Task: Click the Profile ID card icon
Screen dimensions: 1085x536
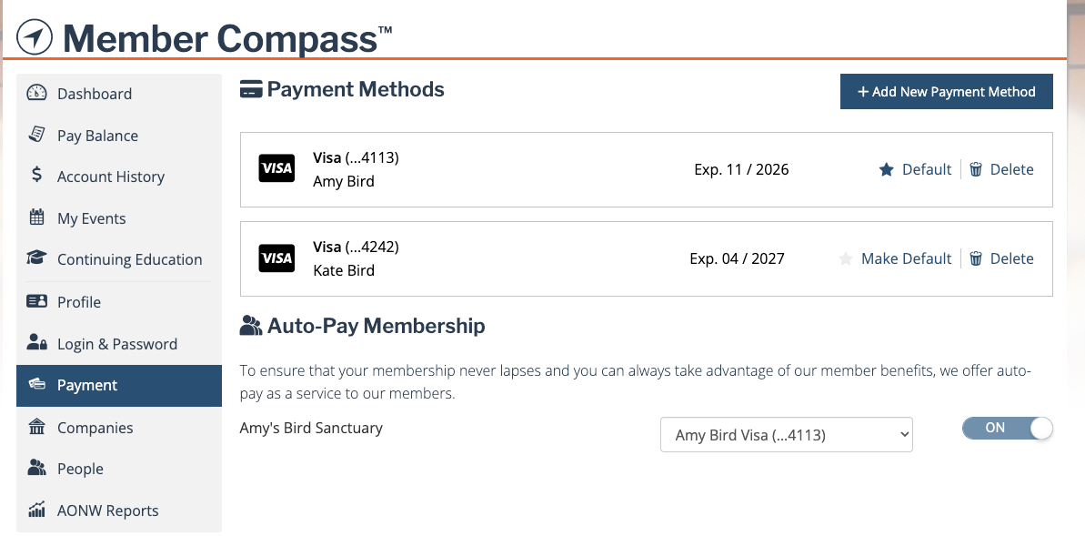Action: pyautogui.click(x=36, y=301)
